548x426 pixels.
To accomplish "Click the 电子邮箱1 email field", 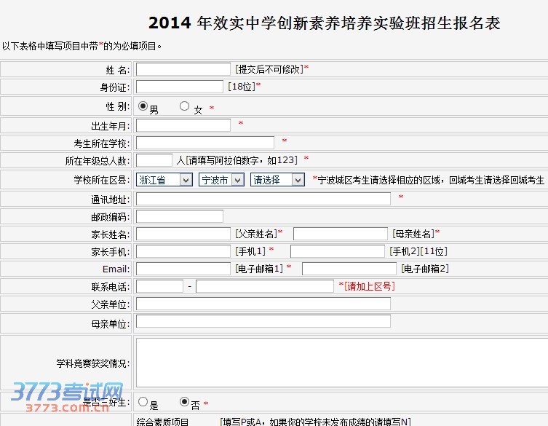I will point(183,269).
